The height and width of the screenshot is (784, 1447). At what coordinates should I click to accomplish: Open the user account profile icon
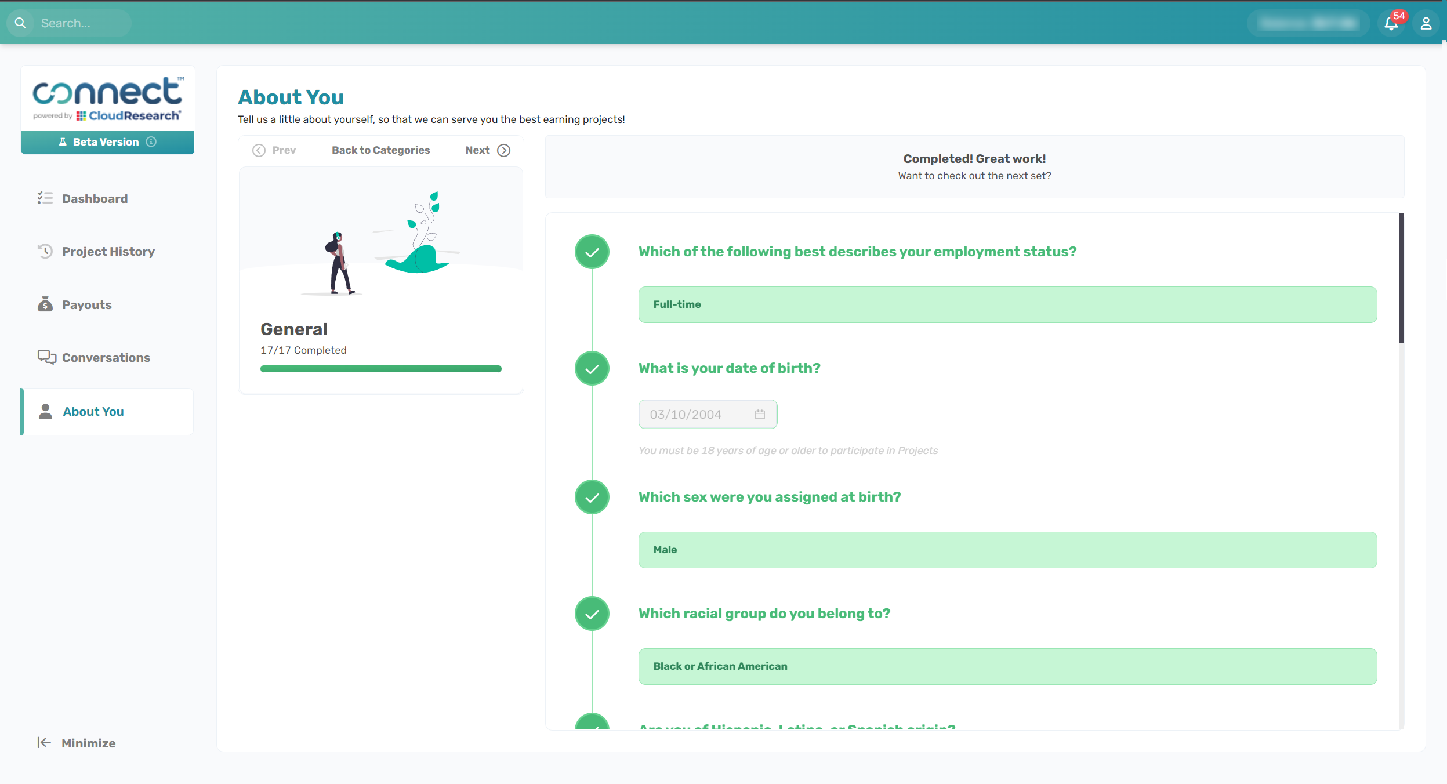(1426, 23)
